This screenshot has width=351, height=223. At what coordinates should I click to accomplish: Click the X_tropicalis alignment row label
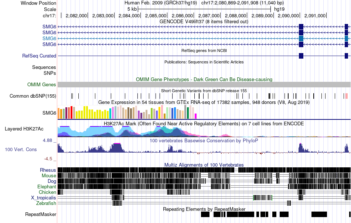[44, 198]
